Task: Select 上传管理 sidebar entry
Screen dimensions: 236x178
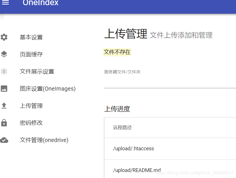Action: coord(31,106)
